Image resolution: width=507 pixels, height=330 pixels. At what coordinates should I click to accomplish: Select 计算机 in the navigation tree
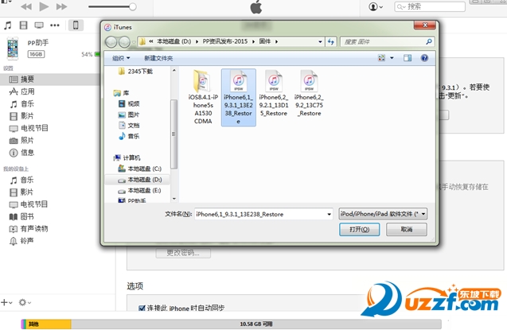(127, 157)
